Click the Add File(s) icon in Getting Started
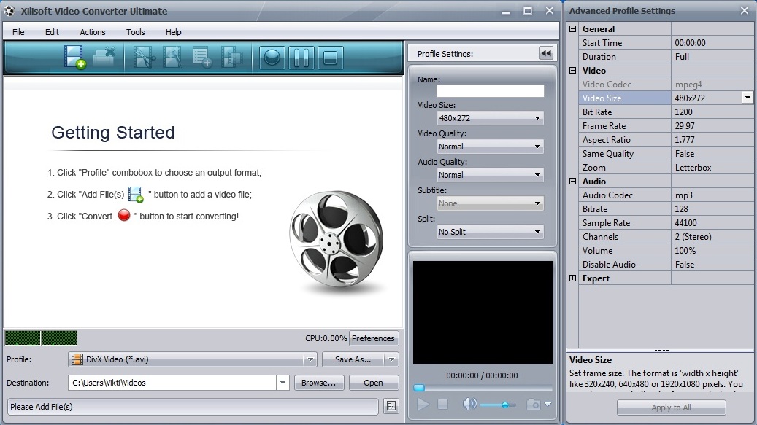The height and width of the screenshot is (425, 757). tap(137, 195)
